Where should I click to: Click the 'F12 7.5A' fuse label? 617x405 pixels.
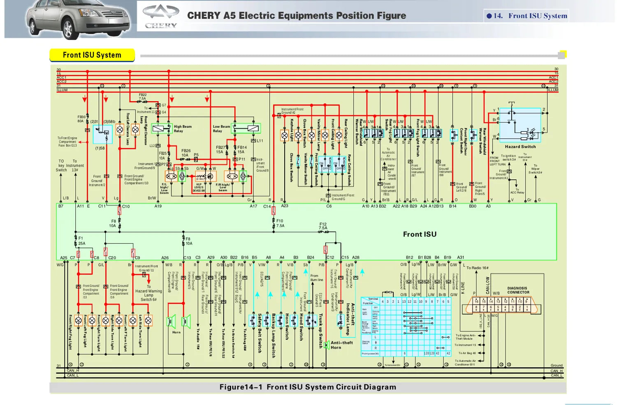[323, 226]
